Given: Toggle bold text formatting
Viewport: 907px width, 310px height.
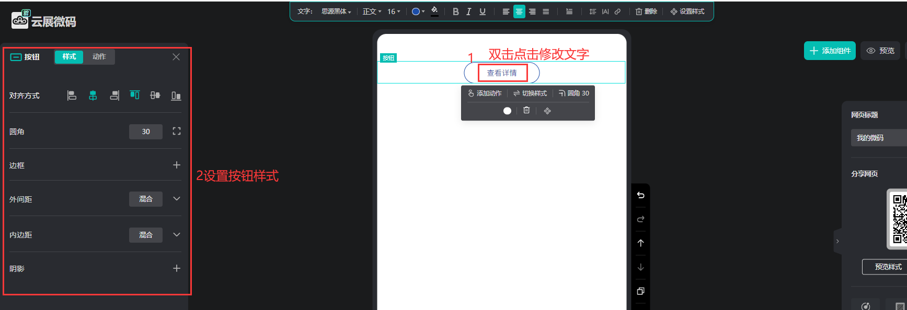Looking at the screenshot, I should 455,11.
